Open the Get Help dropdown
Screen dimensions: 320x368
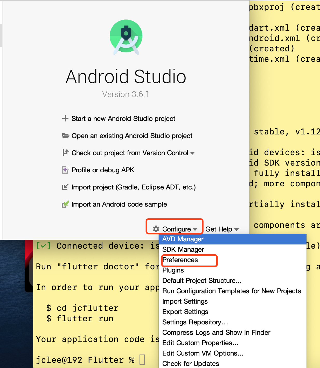[x=222, y=229]
